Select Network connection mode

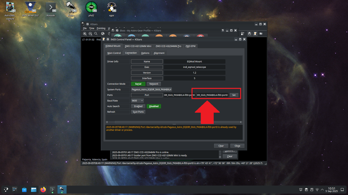click(x=154, y=84)
